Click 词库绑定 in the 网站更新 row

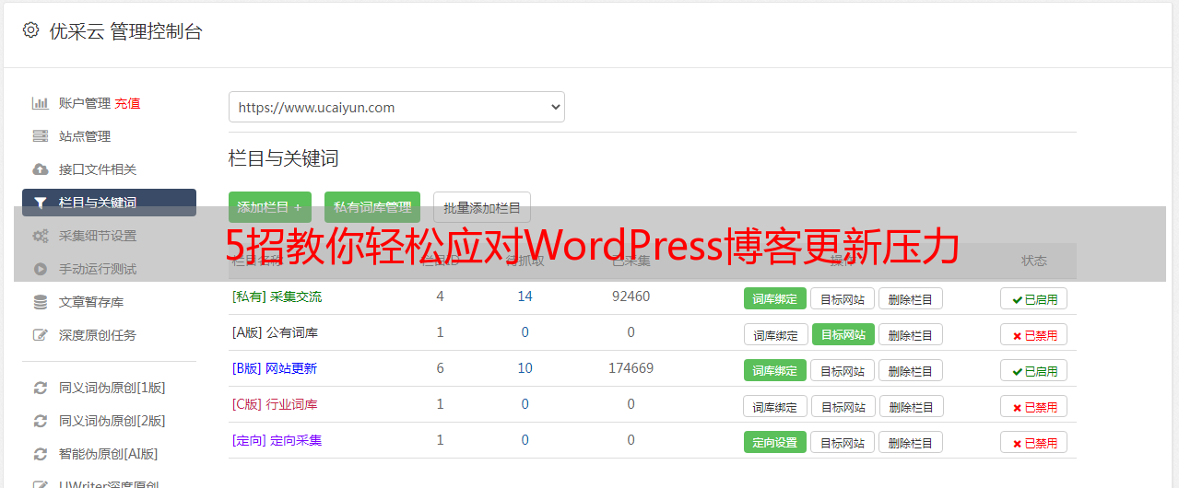tap(775, 370)
